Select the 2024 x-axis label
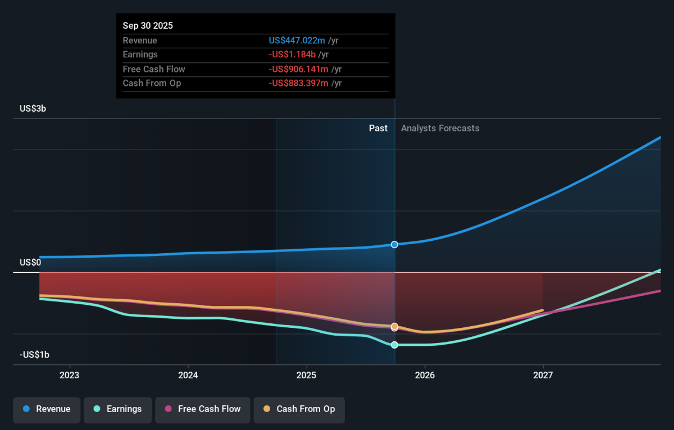The width and height of the screenshot is (674, 430). [188, 375]
